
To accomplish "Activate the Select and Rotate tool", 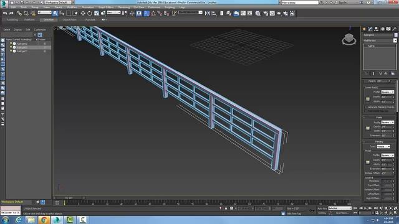I will point(90,13).
